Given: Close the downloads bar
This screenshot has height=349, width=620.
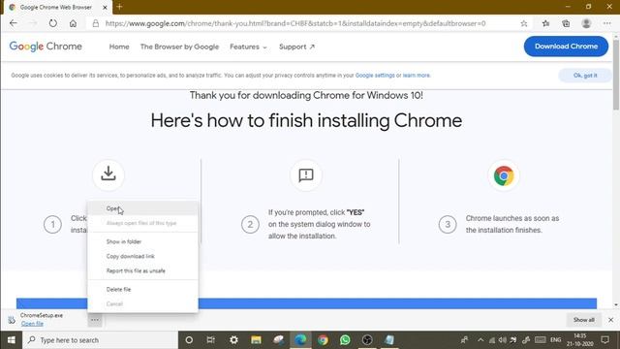Looking at the screenshot, I should tap(611, 320).
